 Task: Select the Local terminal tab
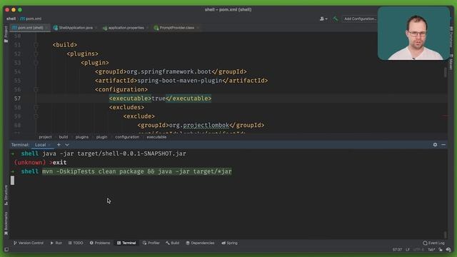[40, 145]
